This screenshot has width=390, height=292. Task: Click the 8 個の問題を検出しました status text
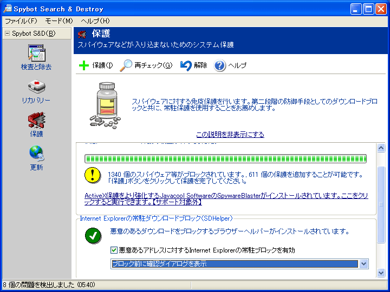[x=49, y=284]
